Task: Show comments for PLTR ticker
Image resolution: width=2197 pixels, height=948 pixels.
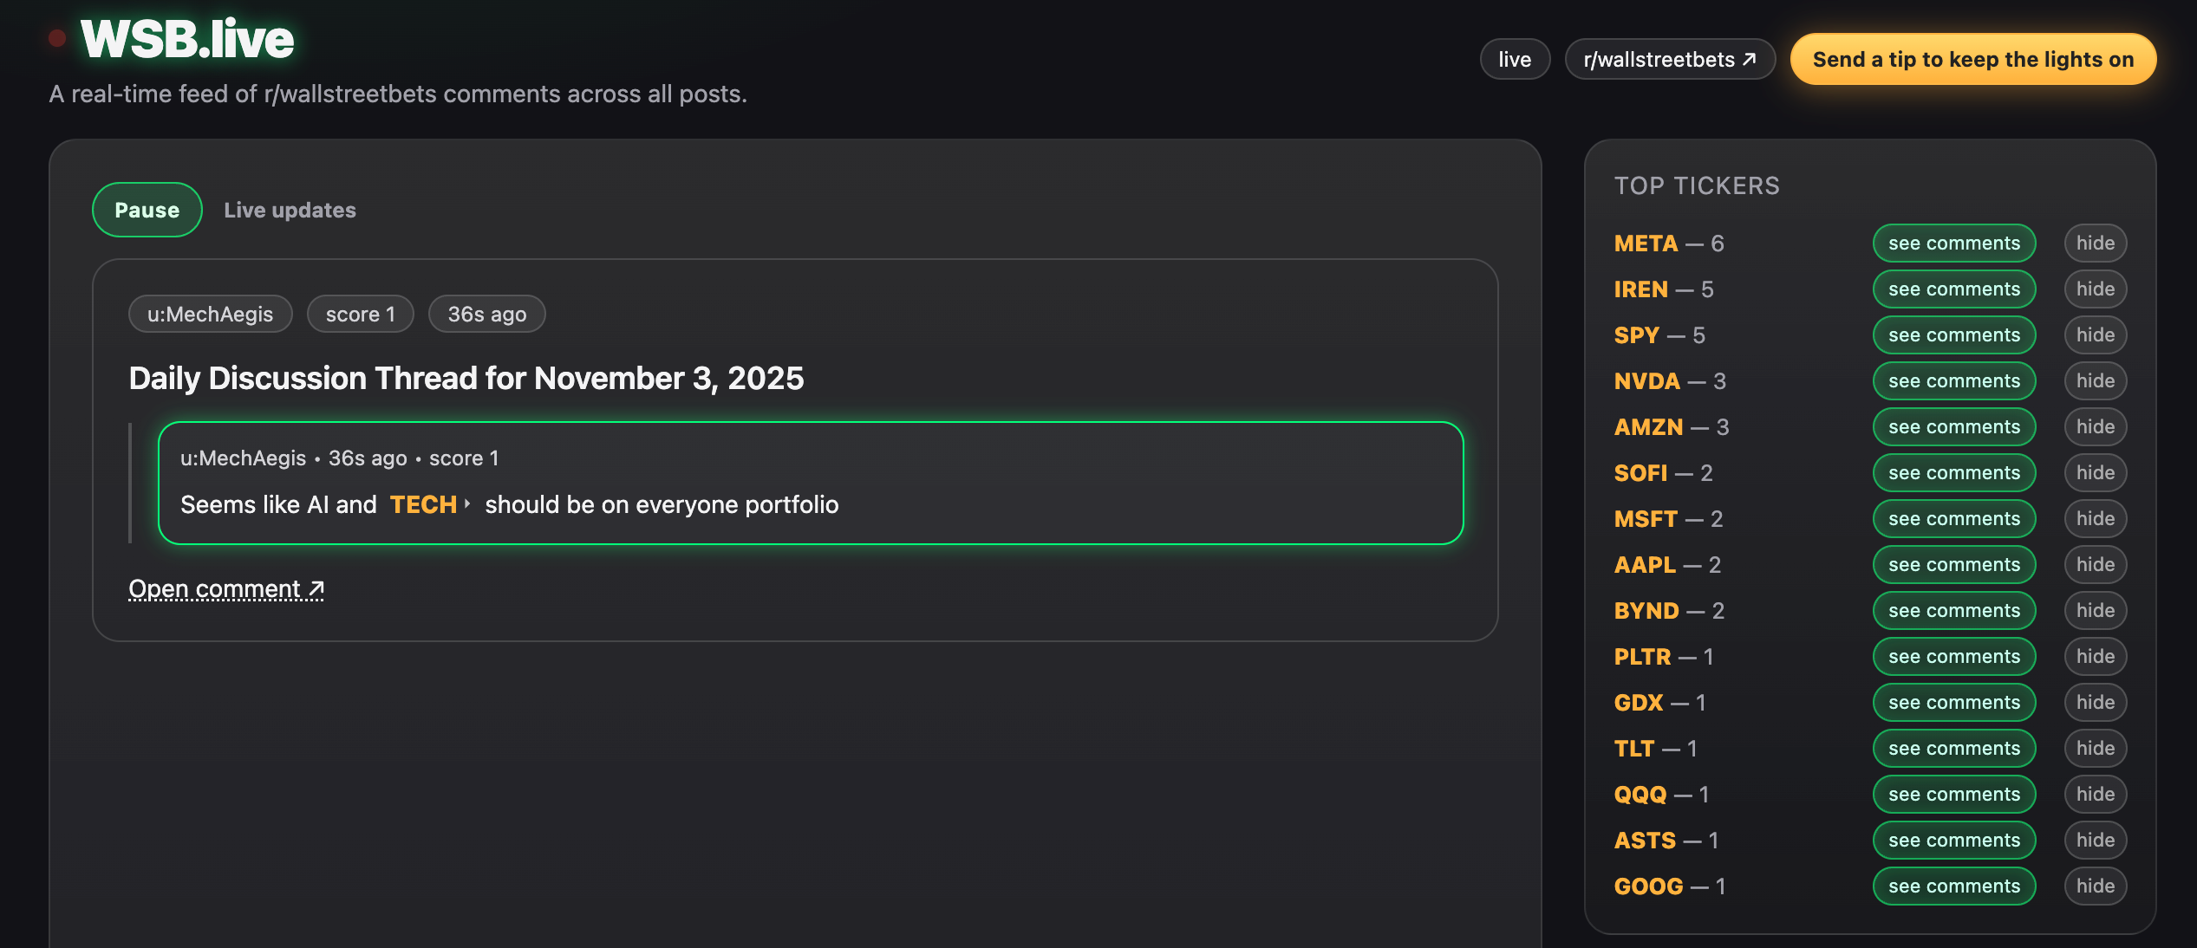Action: pyautogui.click(x=1953, y=657)
